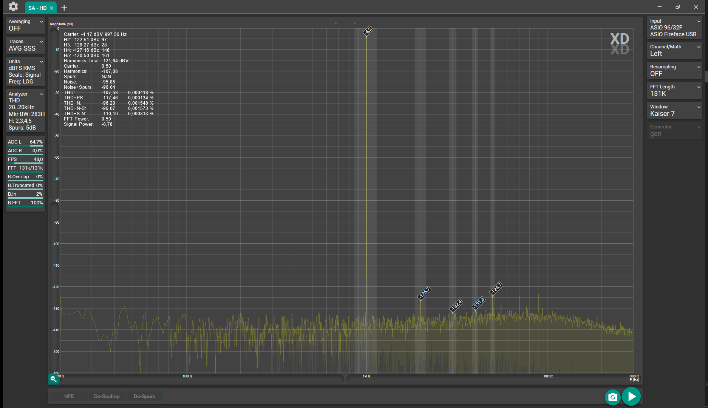Expand the Units dropdown

pos(25,71)
